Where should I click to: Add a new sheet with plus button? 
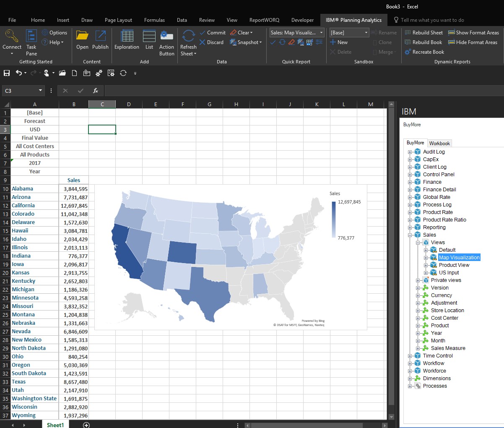(x=86, y=425)
